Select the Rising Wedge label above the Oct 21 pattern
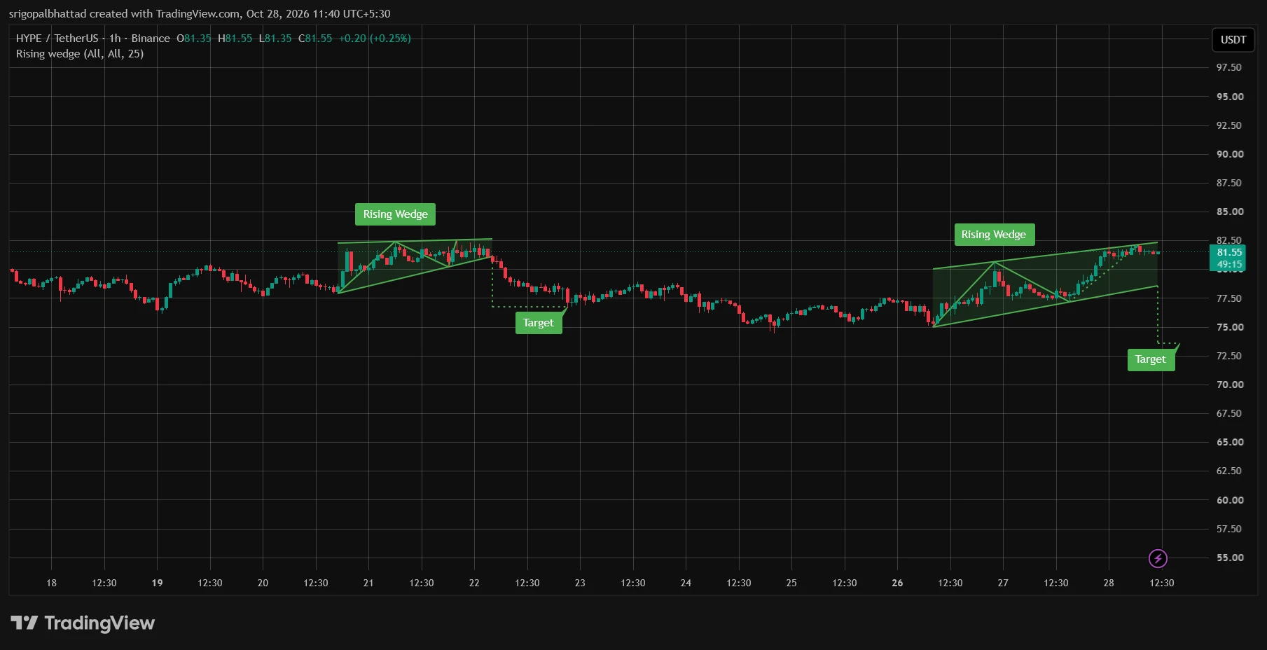This screenshot has width=1267, height=650. coord(395,214)
